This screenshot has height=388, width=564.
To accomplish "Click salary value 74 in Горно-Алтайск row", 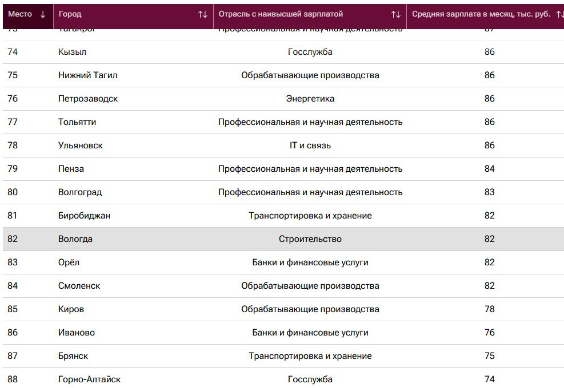I will pyautogui.click(x=489, y=379).
